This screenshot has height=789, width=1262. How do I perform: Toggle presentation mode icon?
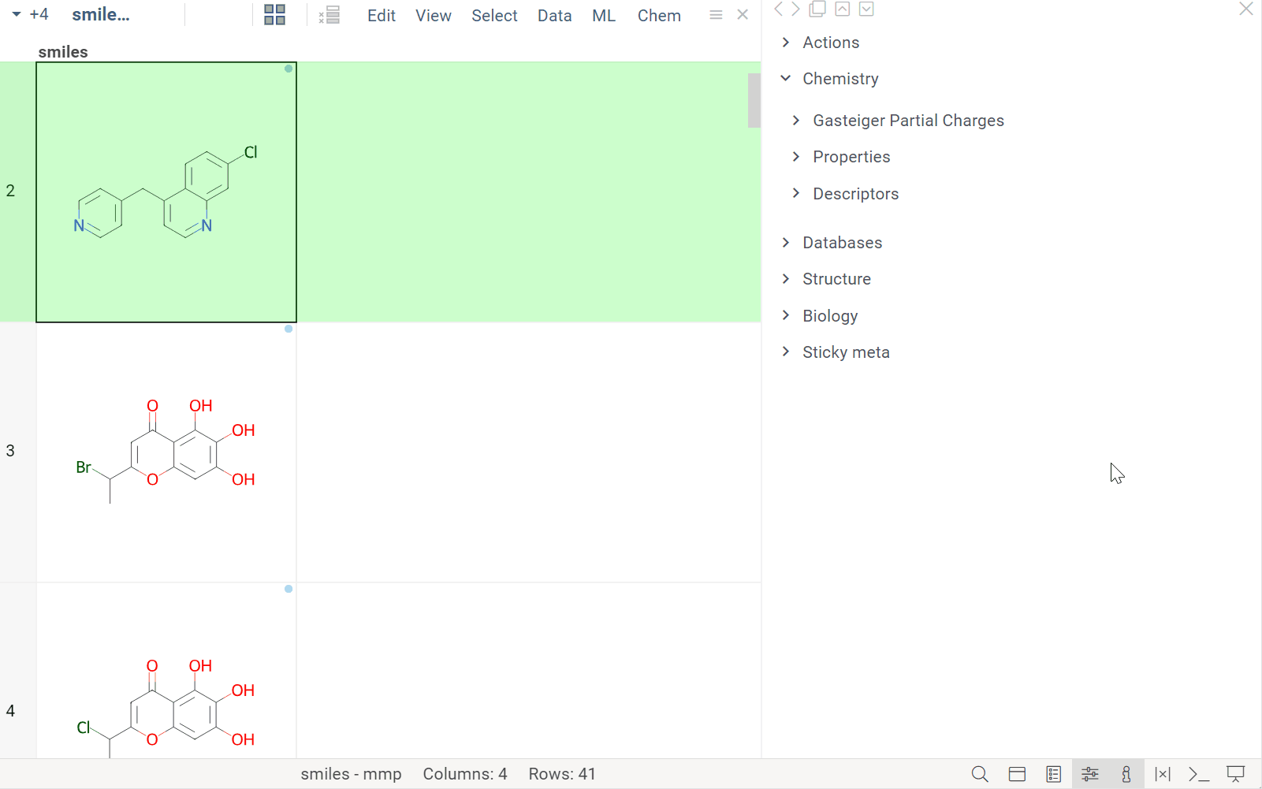(x=1235, y=774)
